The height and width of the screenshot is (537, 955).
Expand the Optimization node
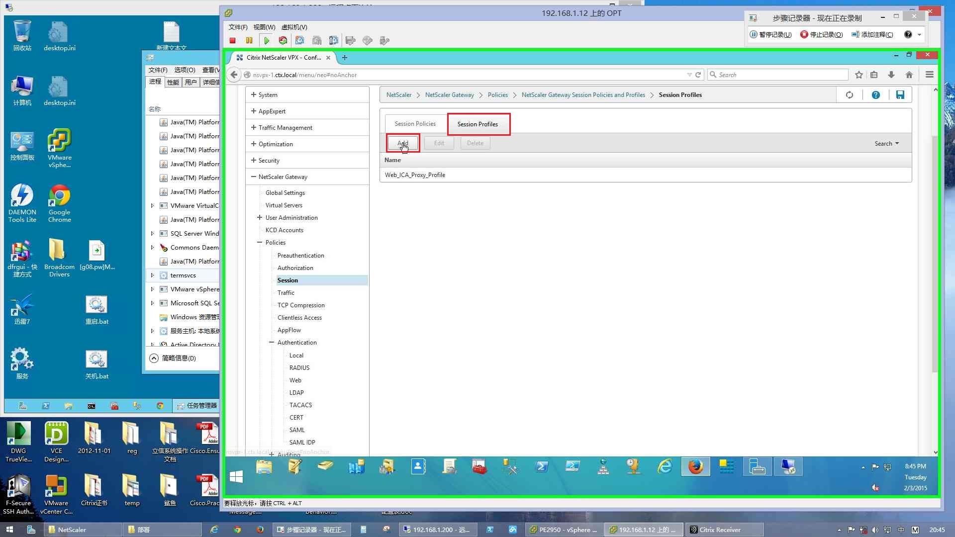point(254,144)
